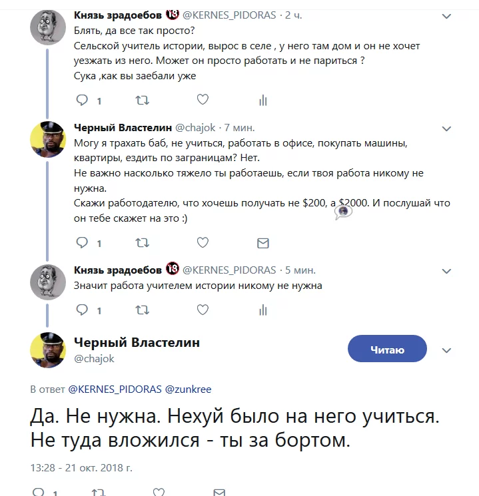
Task: Click the blue Читаю button
Action: (x=386, y=349)
